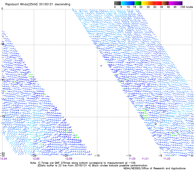
Task: Click the "Times are GMT" note
Action: (51, 163)
